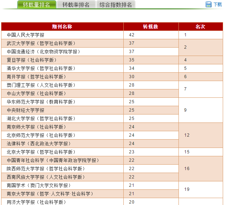
Task: Click 武汉大学学报（哲学社会科学版）
Action: point(41,43)
